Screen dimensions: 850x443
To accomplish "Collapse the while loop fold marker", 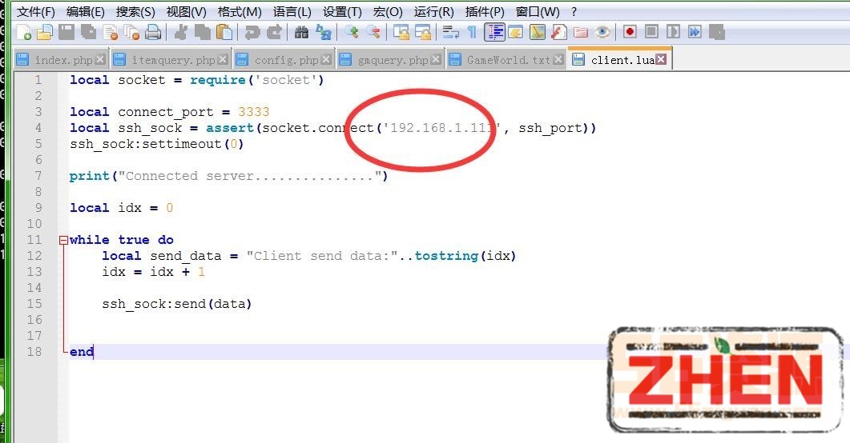I will pos(63,240).
